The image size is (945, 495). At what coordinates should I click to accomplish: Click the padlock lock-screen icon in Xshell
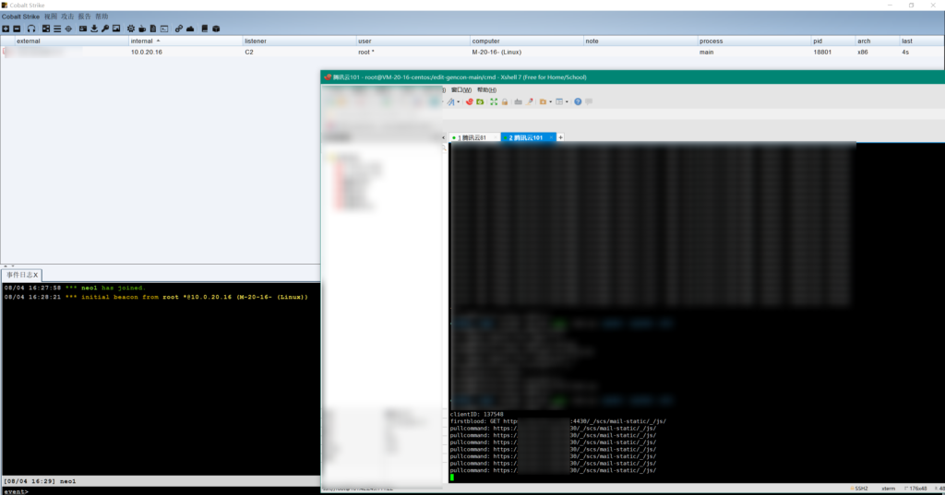[x=505, y=101]
